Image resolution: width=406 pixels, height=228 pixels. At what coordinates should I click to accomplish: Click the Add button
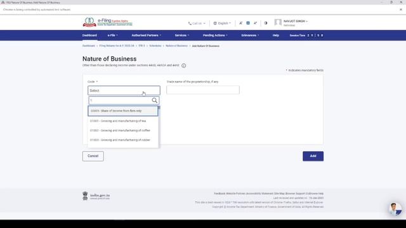tap(313, 156)
